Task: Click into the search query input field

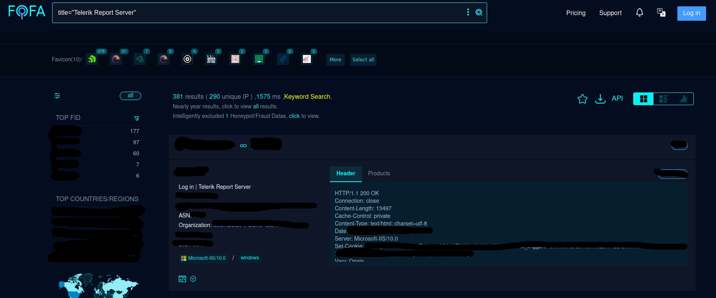Action: point(259,13)
